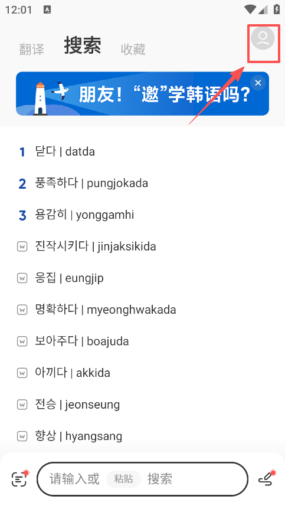Screen dimensions: 285x506
Task: Open top ranked word 닫다 datda
Action: click(x=142, y=152)
